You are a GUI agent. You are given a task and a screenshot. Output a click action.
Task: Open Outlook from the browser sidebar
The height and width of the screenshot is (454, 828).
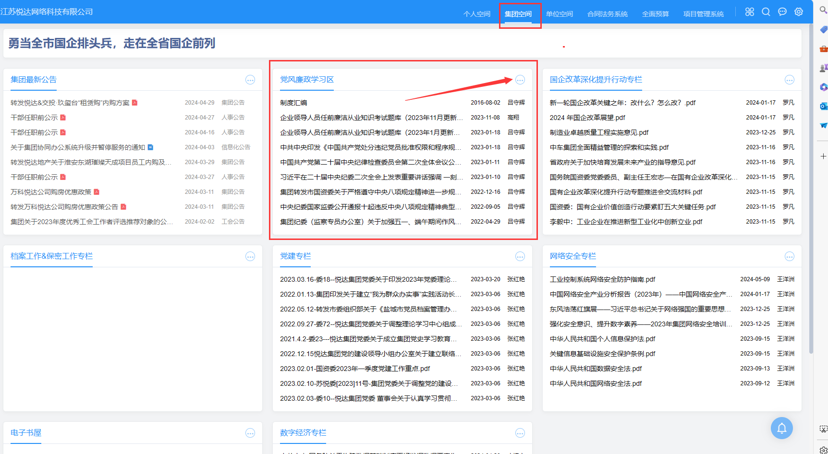tap(823, 106)
